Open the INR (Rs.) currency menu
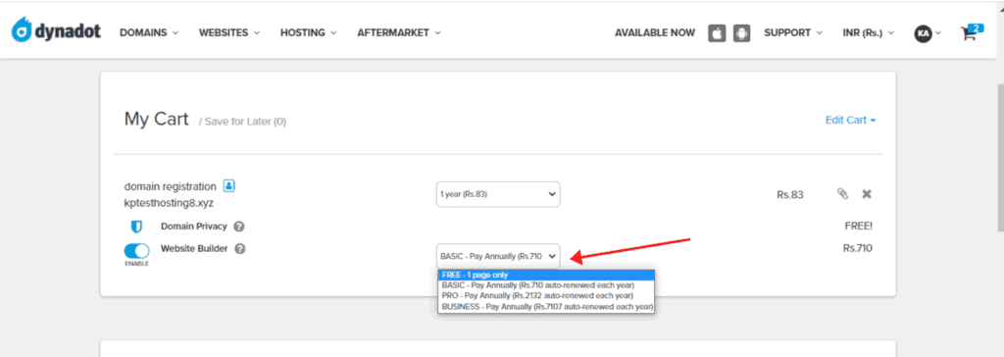The image size is (1004, 357). pyautogui.click(x=869, y=32)
